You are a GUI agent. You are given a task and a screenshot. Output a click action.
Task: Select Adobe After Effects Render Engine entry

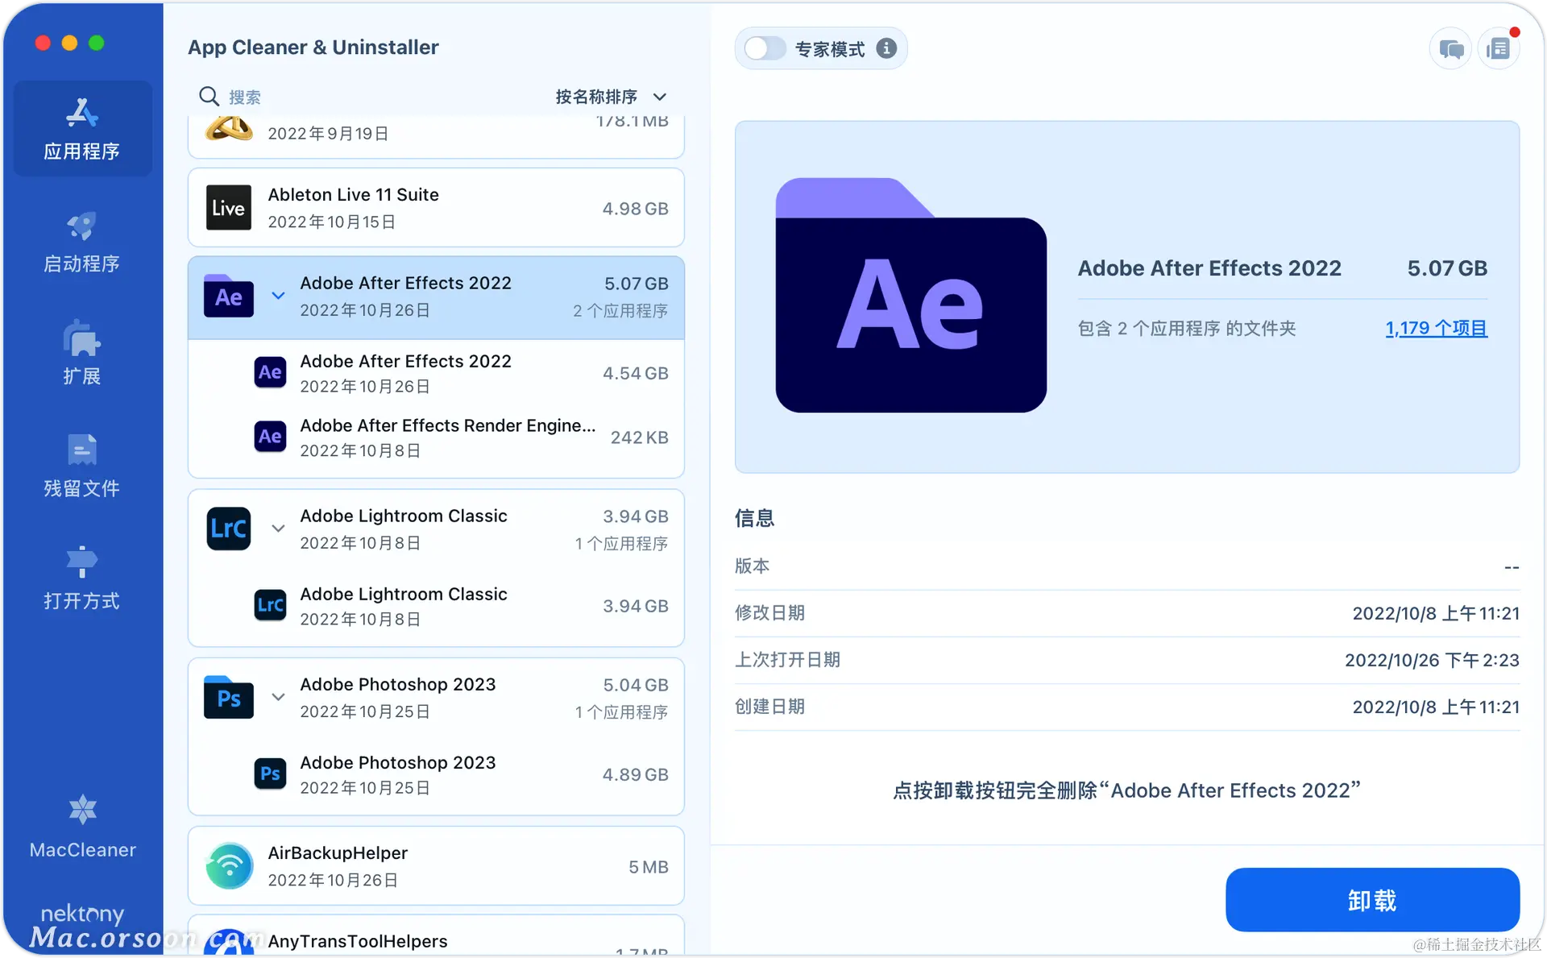click(447, 437)
